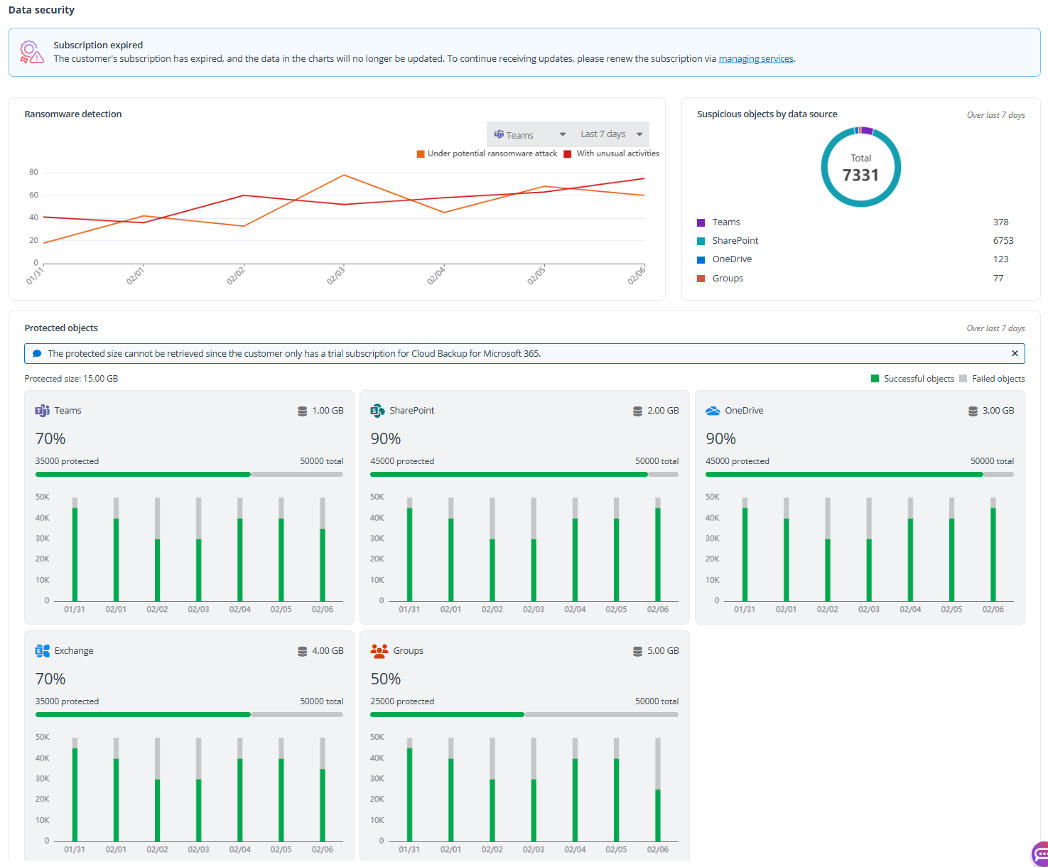Screen dimensions: 1048x867
Task: Click the Groups orange color swatch
Action: tap(701, 279)
